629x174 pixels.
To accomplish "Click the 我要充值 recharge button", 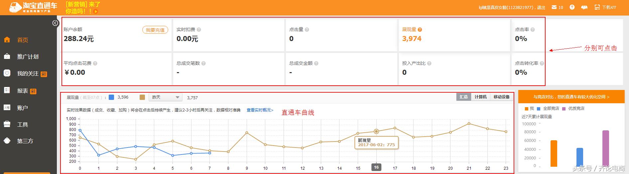I will (155, 30).
